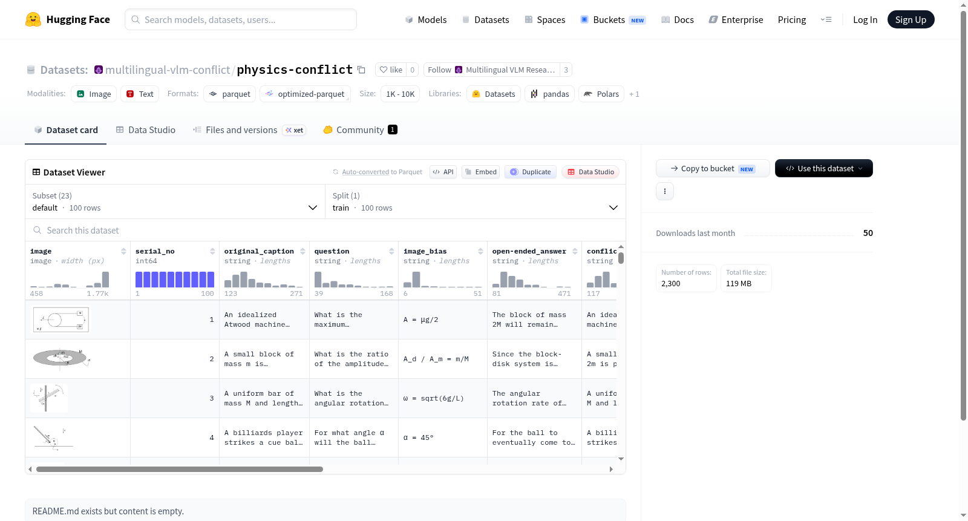Click the serial_no histogram bars
Screen dimensions: 968x521
[x=175, y=279]
